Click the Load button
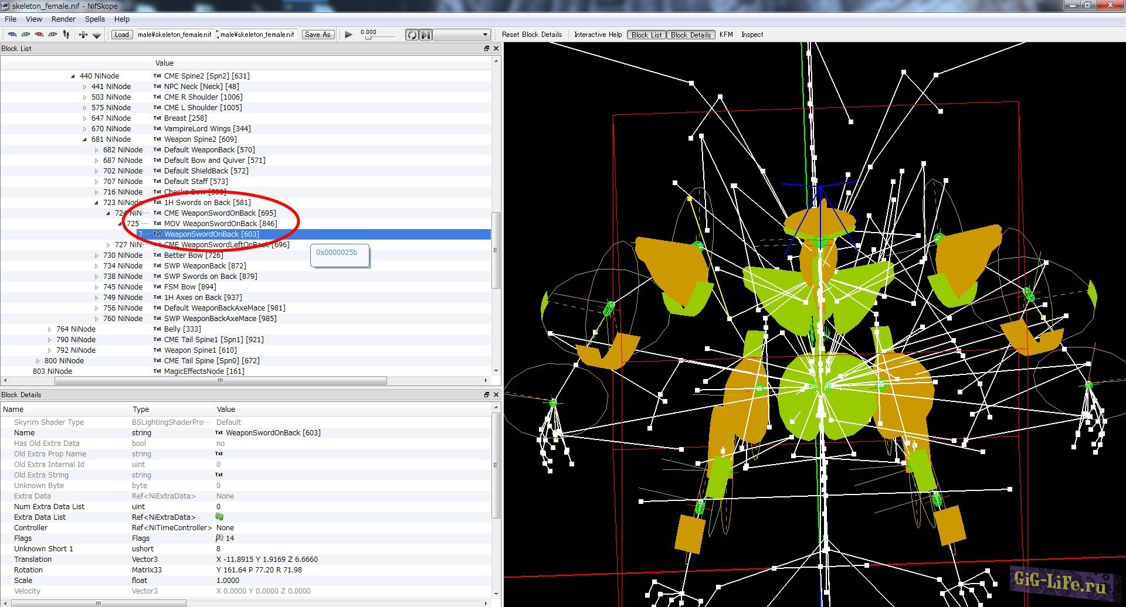 click(x=121, y=35)
